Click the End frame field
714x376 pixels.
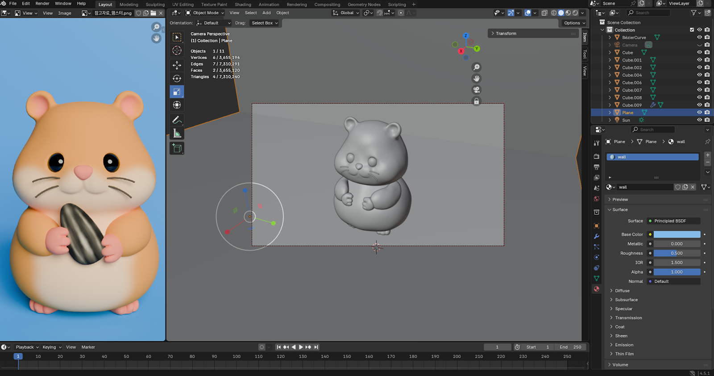tap(570, 347)
